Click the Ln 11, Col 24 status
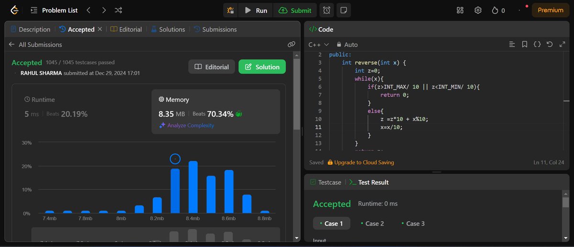The width and height of the screenshot is (574, 247). tap(549, 162)
